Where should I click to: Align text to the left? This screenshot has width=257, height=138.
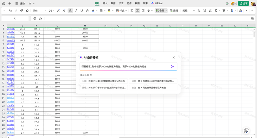132,11
